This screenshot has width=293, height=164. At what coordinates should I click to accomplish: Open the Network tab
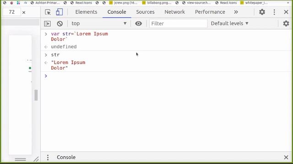(x=174, y=12)
